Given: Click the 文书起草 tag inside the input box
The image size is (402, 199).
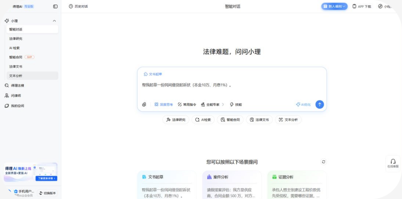Looking at the screenshot, I should pyautogui.click(x=153, y=74).
